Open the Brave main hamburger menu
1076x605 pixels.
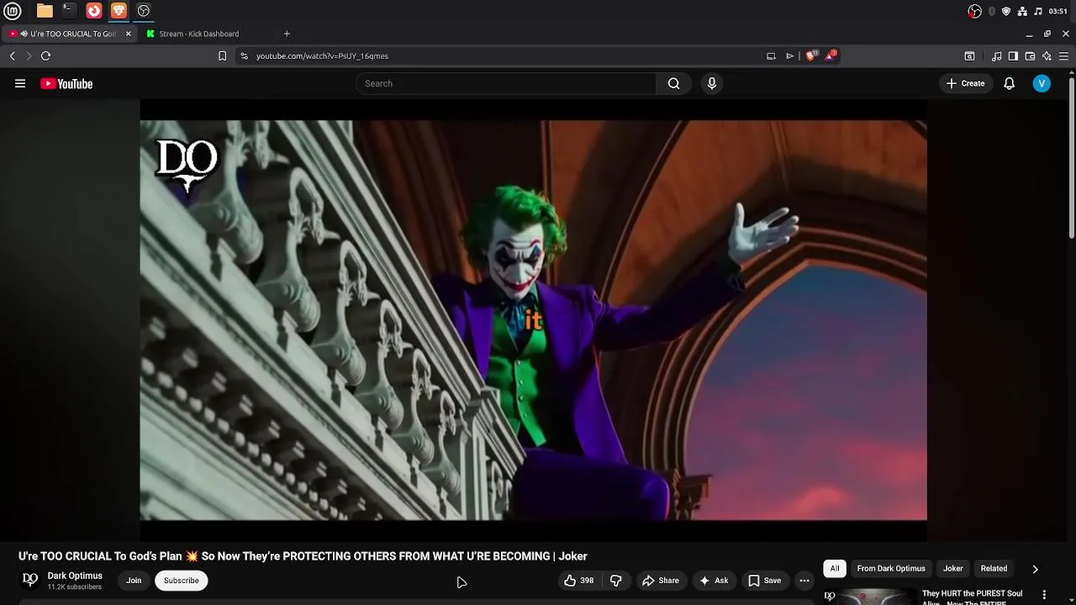click(1063, 56)
